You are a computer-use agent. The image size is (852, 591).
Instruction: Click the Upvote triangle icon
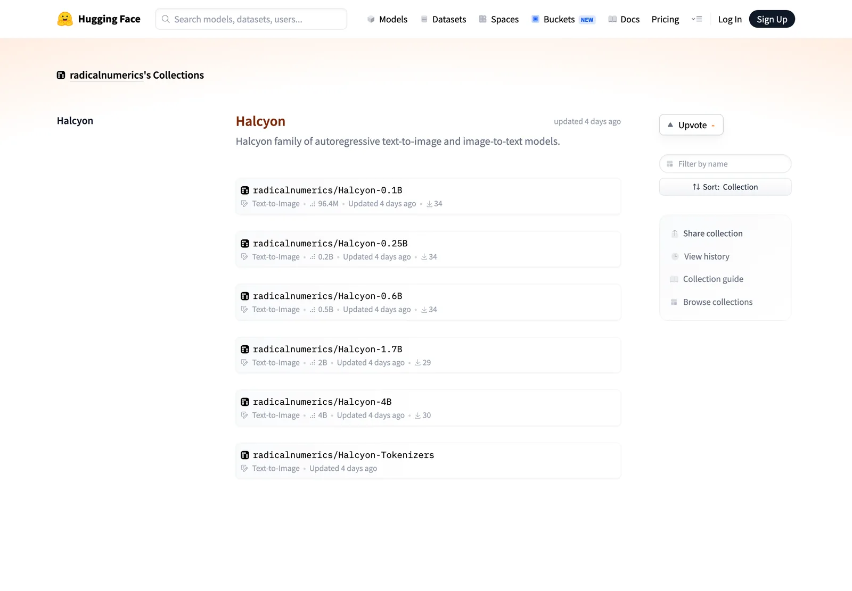(x=670, y=125)
